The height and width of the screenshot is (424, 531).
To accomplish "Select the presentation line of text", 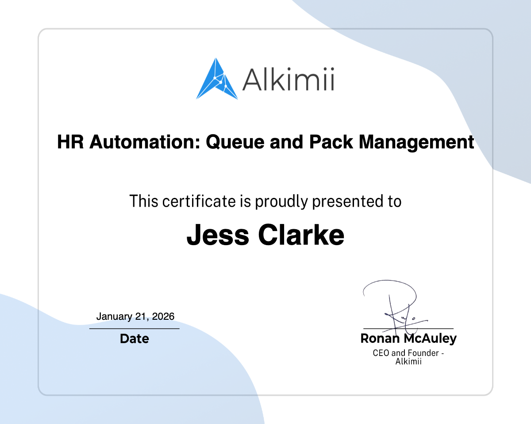I will (265, 201).
